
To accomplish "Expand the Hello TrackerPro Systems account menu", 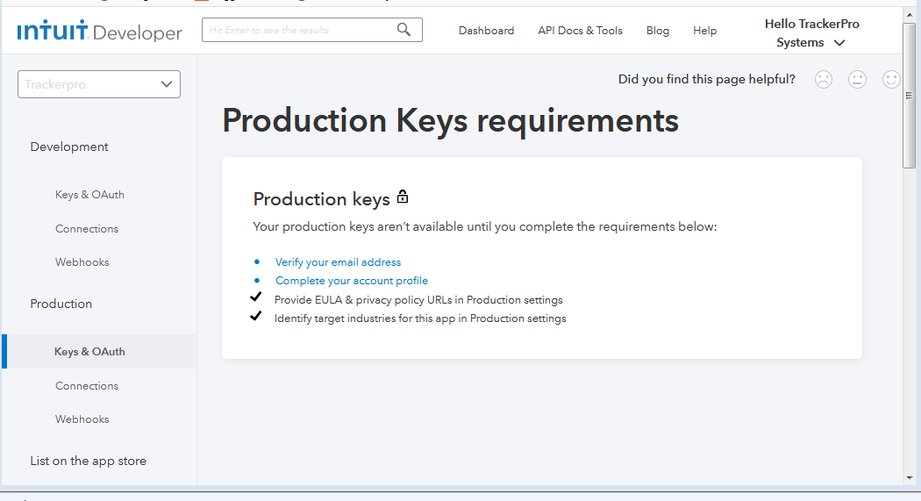I will point(811,33).
